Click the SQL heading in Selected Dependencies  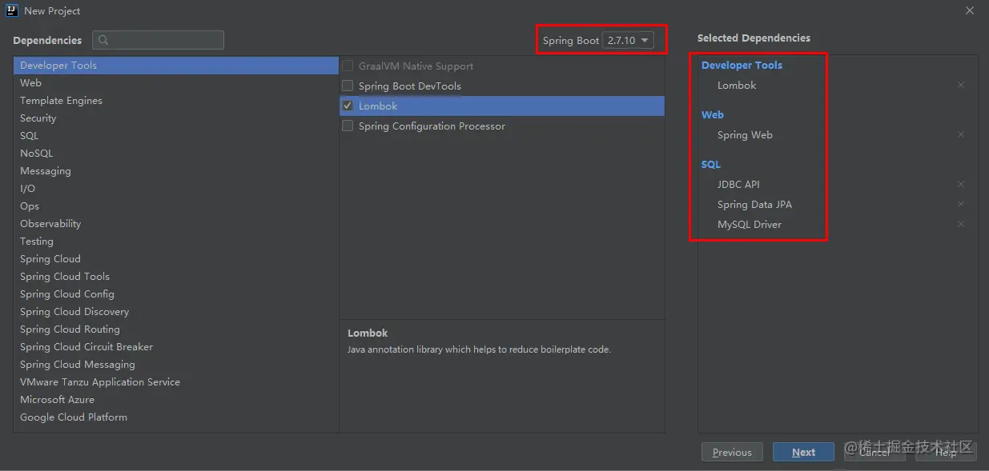point(711,165)
